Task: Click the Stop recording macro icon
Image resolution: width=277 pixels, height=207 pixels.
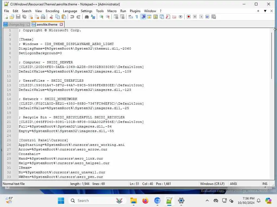Action: coord(195,17)
